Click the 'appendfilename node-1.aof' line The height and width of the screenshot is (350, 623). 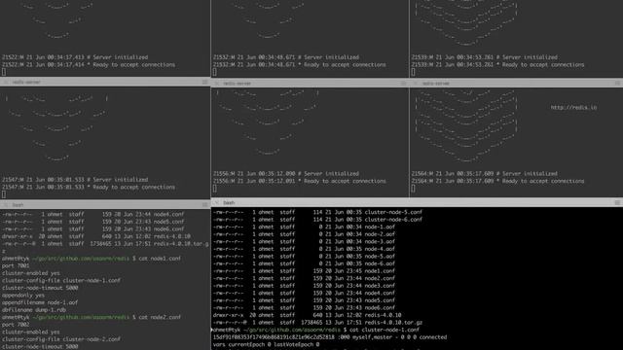point(40,302)
